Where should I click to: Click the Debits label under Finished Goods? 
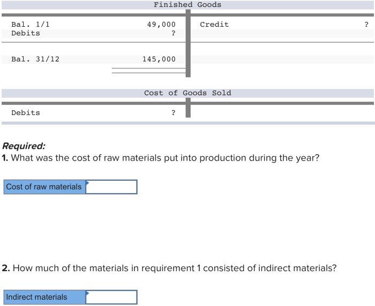pos(26,33)
